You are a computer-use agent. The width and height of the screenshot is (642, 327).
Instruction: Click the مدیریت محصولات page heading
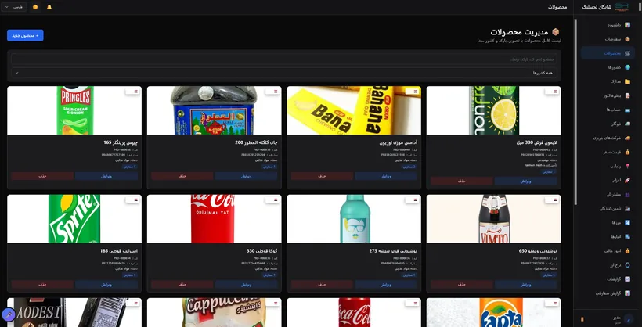tap(520, 32)
